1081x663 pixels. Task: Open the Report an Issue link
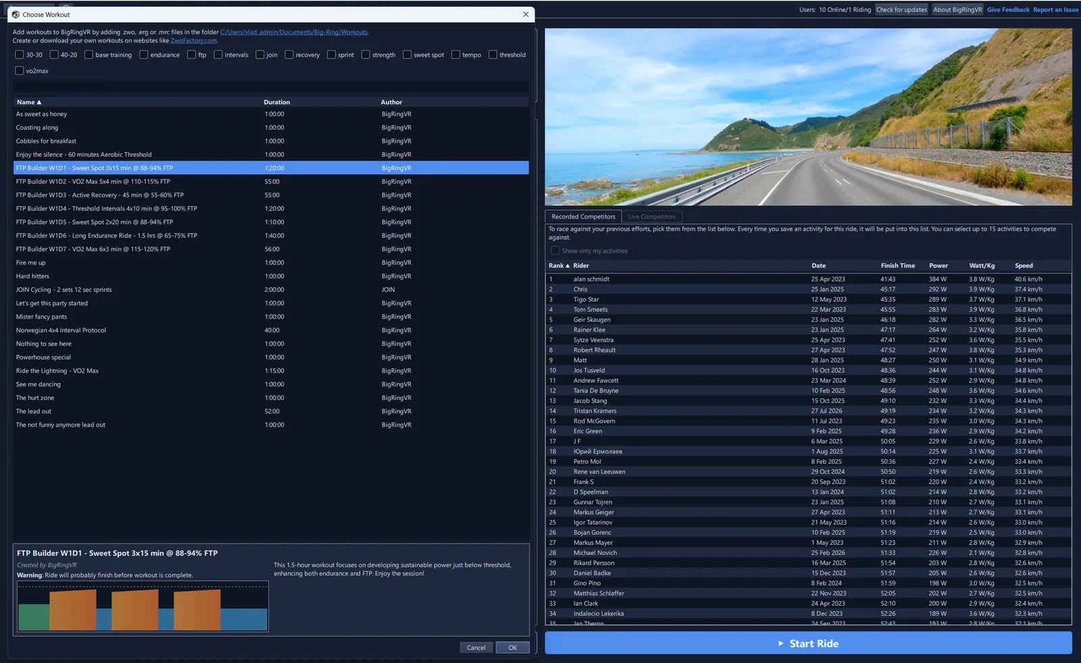(x=1055, y=9)
